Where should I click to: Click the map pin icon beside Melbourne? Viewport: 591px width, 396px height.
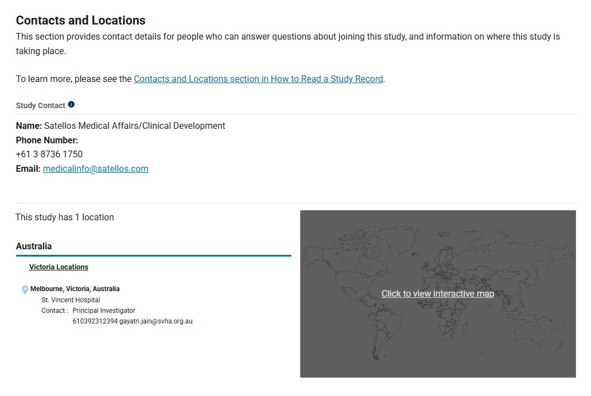(x=25, y=290)
